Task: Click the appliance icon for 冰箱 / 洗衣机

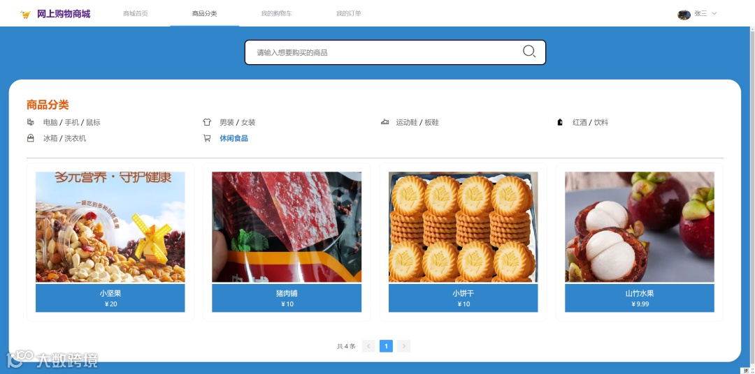Action: [x=30, y=138]
